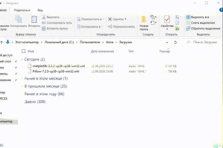Switch to large icons view in status bar
This screenshot has width=223, height=148.
(x=220, y=145)
